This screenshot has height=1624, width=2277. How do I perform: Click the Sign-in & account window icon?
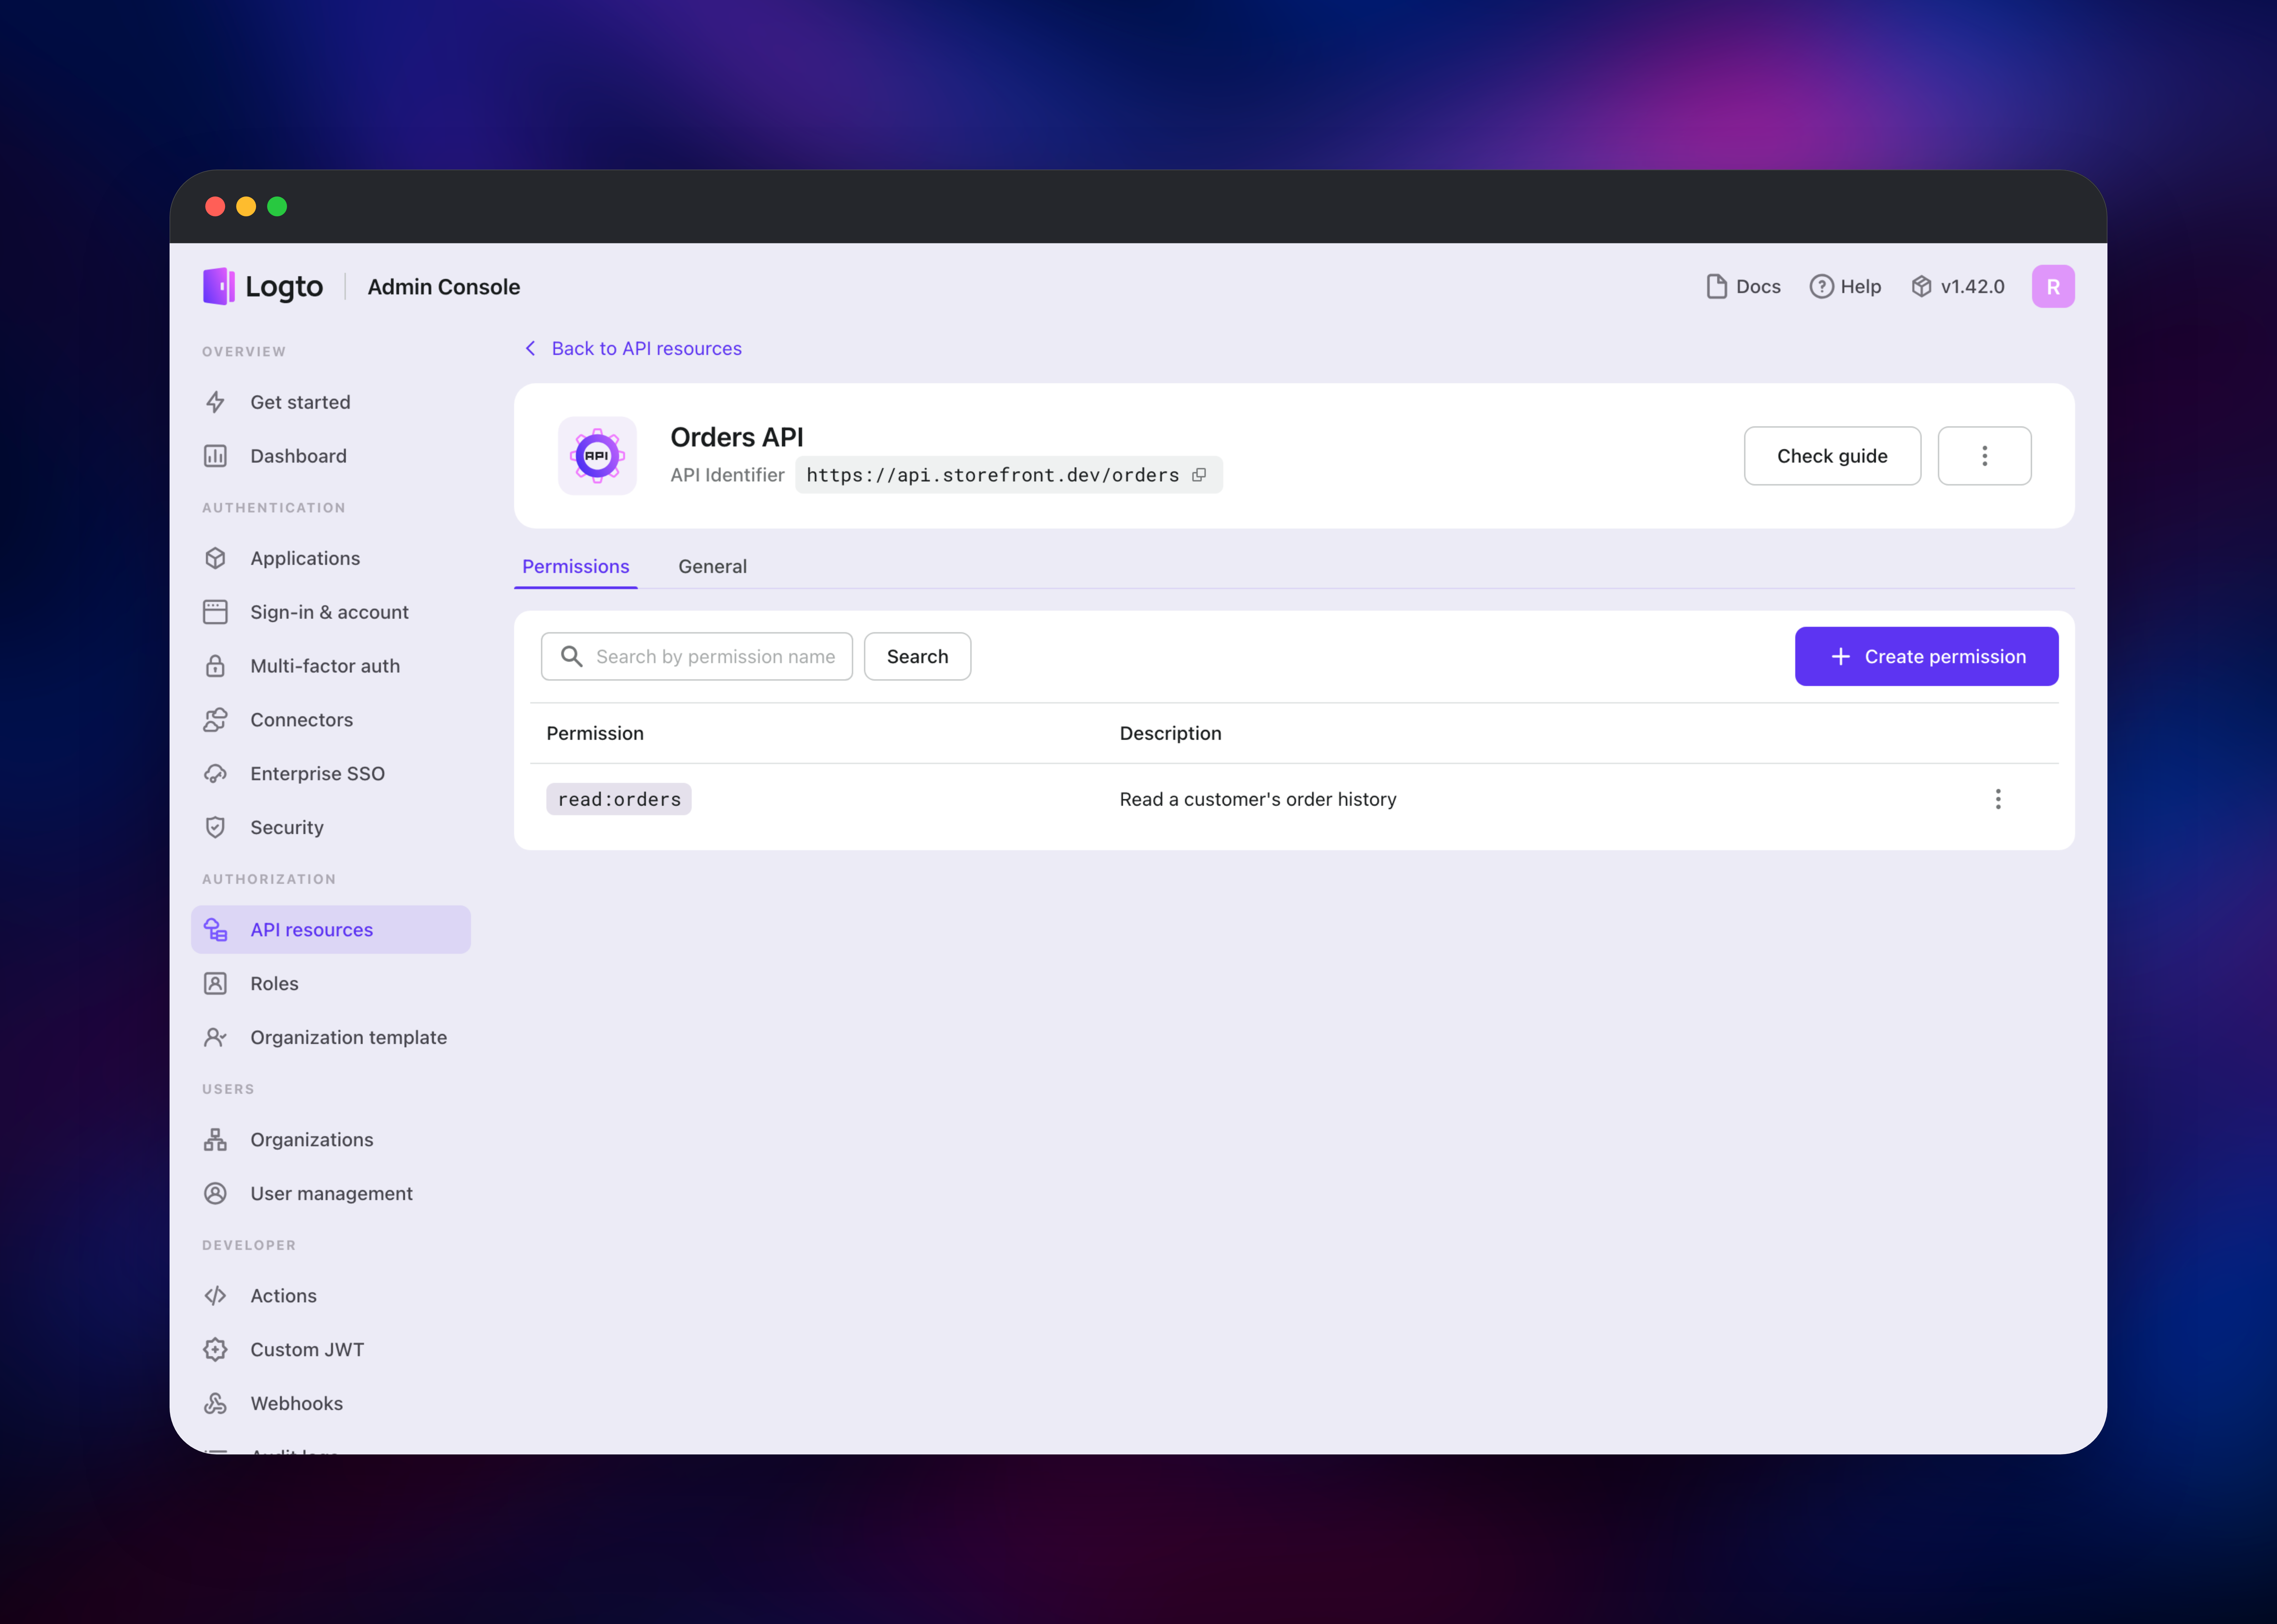215,612
